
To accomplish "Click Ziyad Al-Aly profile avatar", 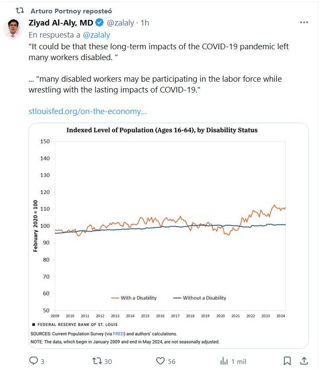I will tap(13, 29).
